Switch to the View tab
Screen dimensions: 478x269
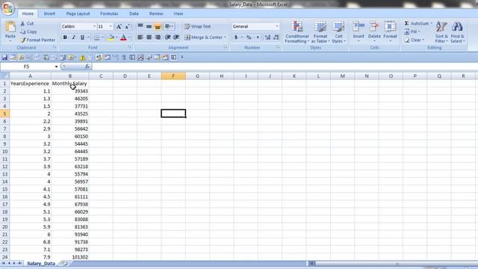178,13
